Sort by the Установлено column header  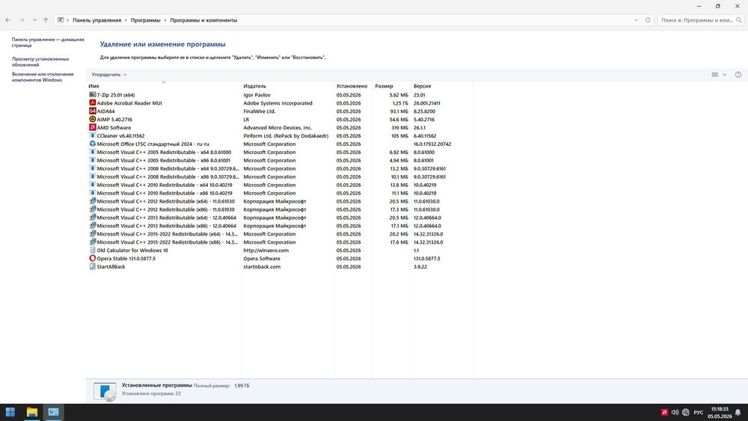tap(352, 86)
